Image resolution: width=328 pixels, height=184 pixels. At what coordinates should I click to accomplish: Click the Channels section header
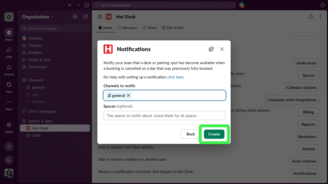(36, 80)
